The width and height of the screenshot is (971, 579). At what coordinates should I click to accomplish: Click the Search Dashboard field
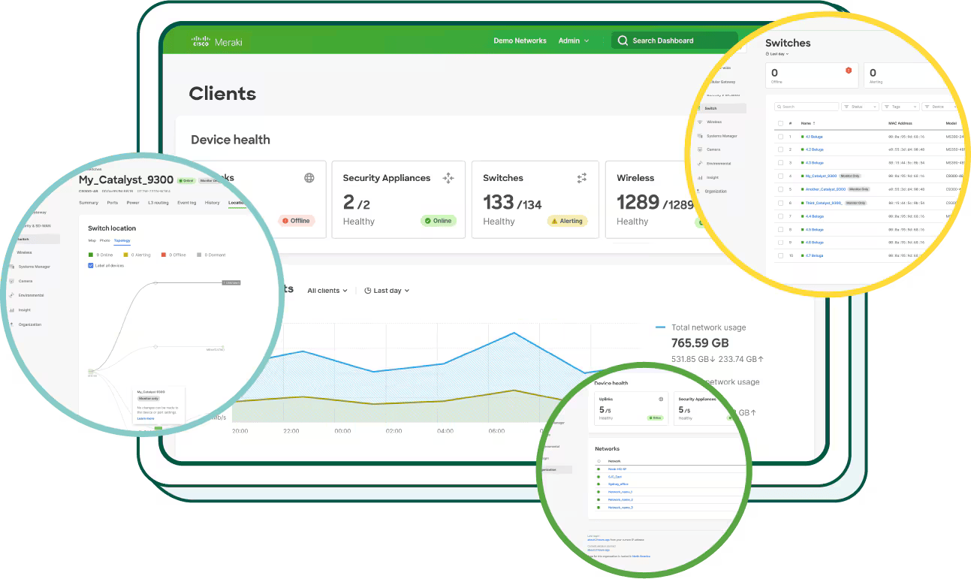click(676, 41)
